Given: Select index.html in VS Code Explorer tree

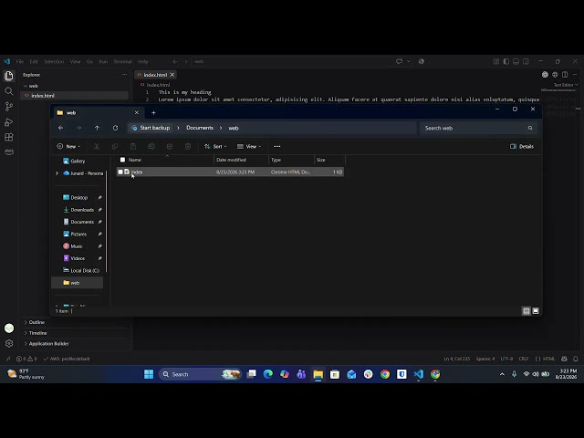Looking at the screenshot, I should tap(75, 96).
